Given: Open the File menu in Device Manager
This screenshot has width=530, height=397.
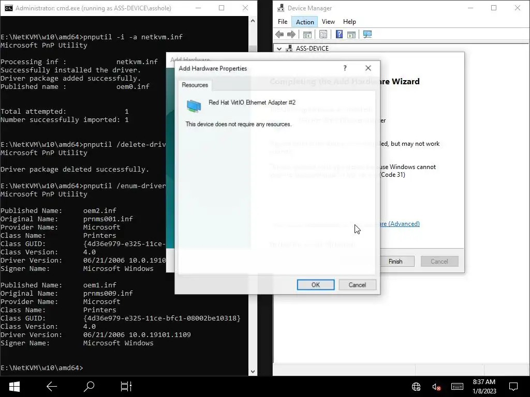Looking at the screenshot, I should click(x=283, y=22).
